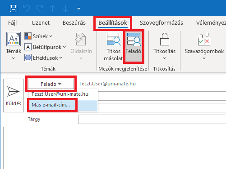This screenshot has width=226, height=169.
Task: Expand the Betűtípusok fonts dropdown
Action: point(45,47)
